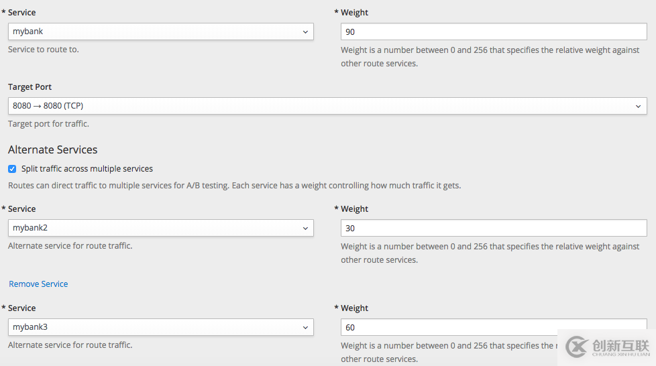
Task: Expand the Target Port 8080 dropdown
Action: [x=327, y=106]
